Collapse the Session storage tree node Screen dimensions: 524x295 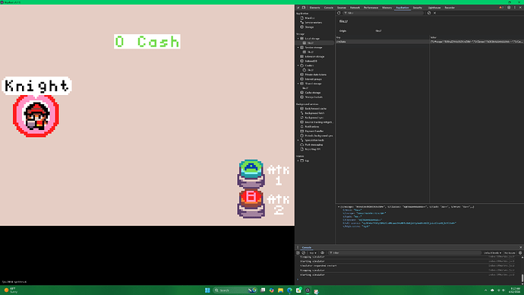point(298,47)
